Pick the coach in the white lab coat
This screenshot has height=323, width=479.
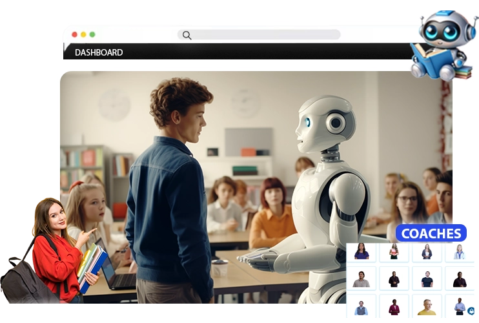pos(459,252)
